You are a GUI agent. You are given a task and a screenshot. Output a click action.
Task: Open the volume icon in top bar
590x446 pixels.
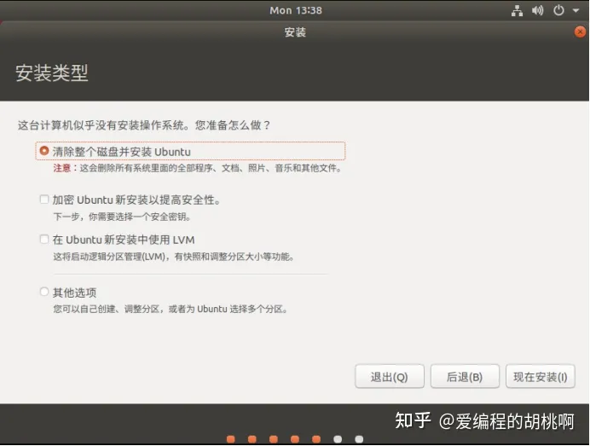[x=537, y=10]
